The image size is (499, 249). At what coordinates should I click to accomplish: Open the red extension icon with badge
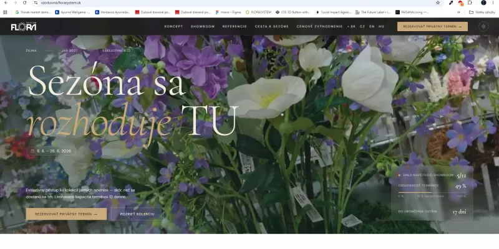[460, 3]
